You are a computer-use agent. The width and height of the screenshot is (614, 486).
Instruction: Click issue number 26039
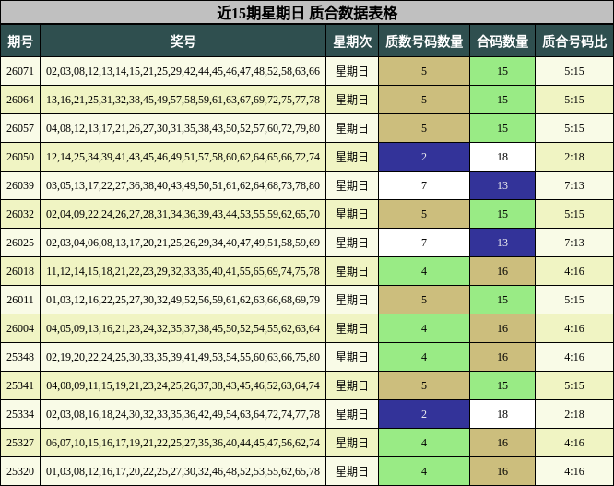(20, 185)
